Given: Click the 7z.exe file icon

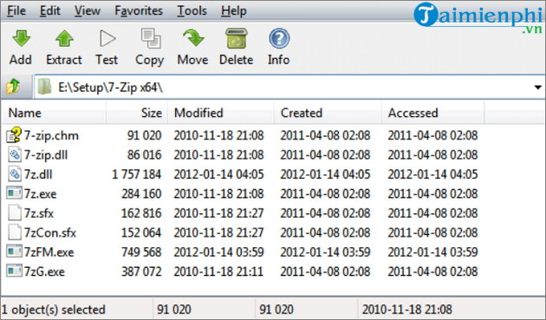Looking at the screenshot, I should (x=14, y=193).
